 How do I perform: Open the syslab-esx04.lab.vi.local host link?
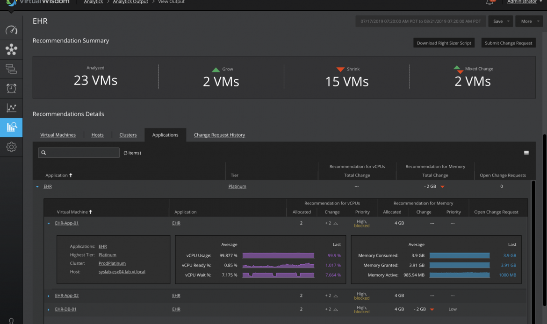tap(122, 272)
